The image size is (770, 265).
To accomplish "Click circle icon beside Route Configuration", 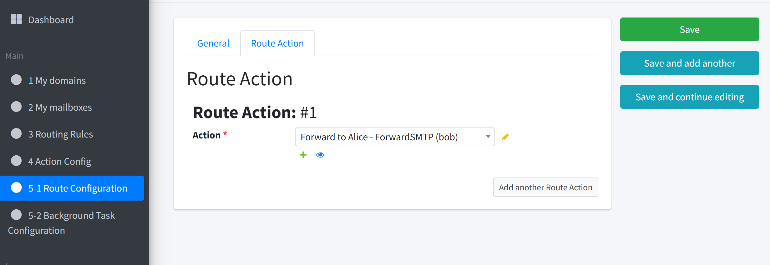I will coord(16,187).
